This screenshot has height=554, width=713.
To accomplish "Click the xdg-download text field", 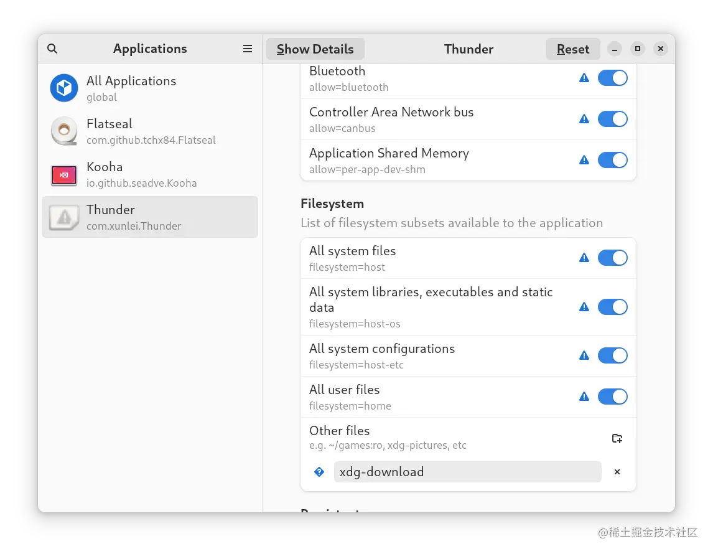I will 467,472.
